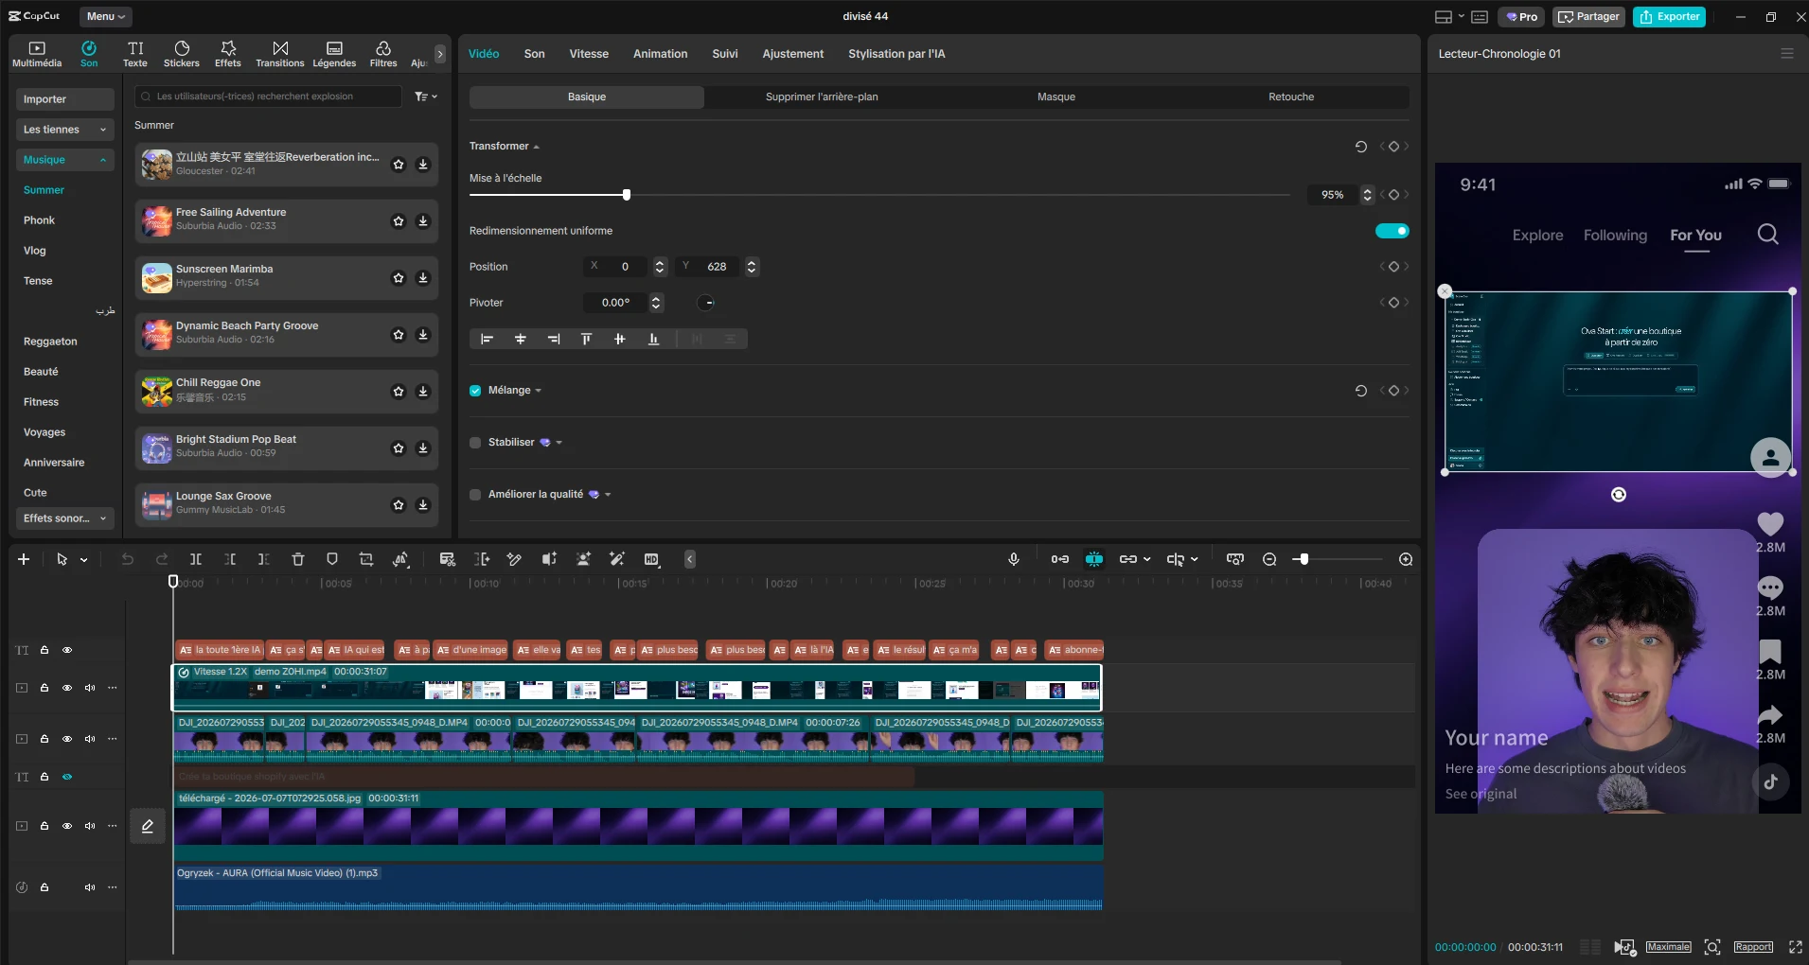The height and width of the screenshot is (965, 1809).
Task: Delete selected clip with trash icon
Action: click(x=298, y=559)
